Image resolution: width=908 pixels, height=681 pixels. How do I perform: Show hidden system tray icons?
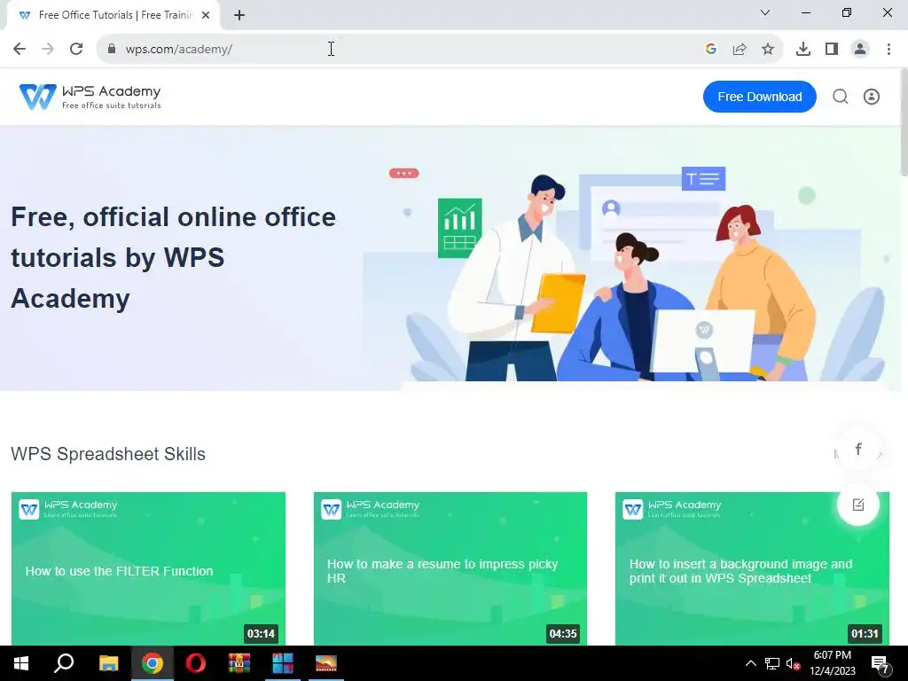coord(750,663)
